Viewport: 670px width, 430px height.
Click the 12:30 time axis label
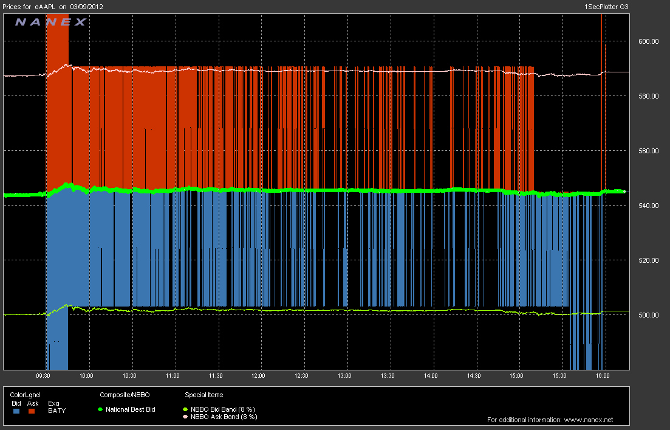(x=301, y=376)
